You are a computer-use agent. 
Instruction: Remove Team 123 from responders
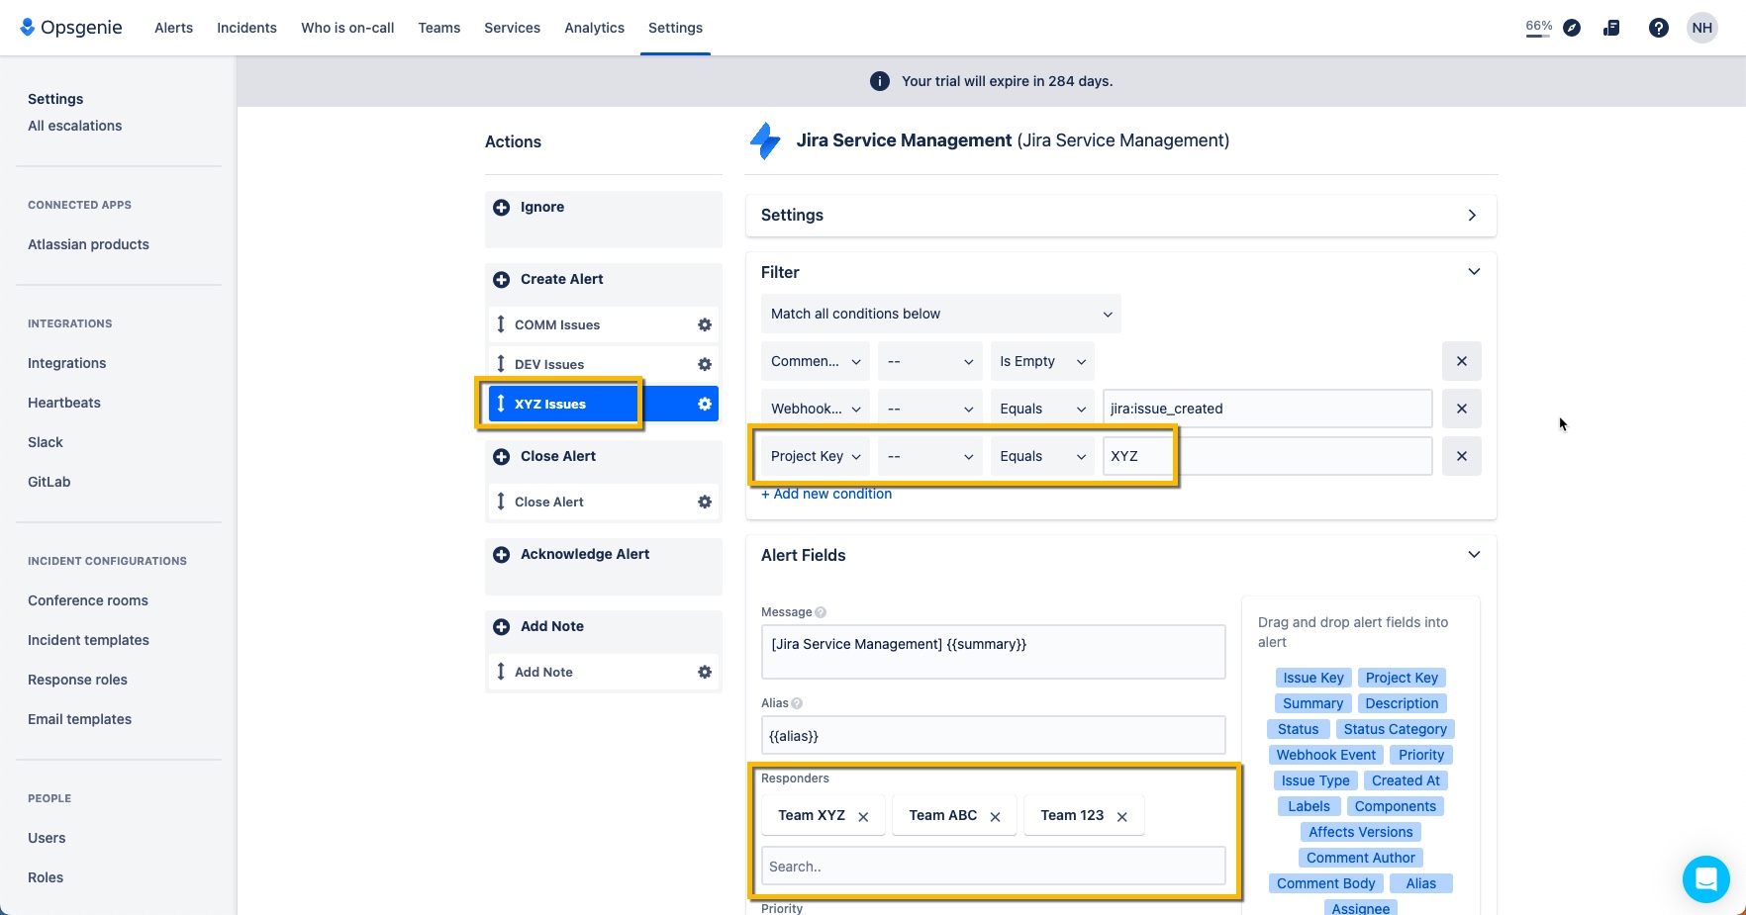click(x=1121, y=817)
